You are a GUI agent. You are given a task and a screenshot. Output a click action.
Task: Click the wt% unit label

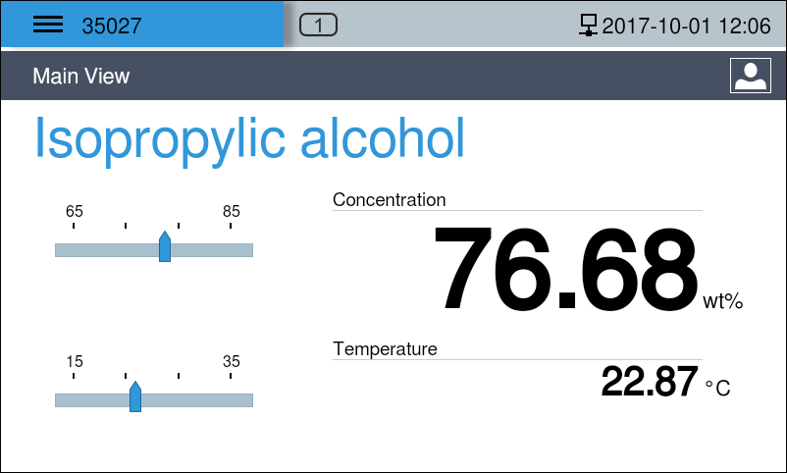click(723, 302)
